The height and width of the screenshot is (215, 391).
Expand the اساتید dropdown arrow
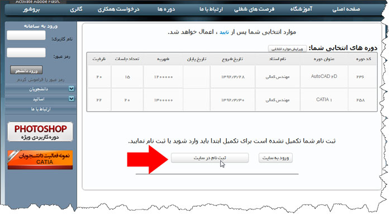click(x=71, y=99)
